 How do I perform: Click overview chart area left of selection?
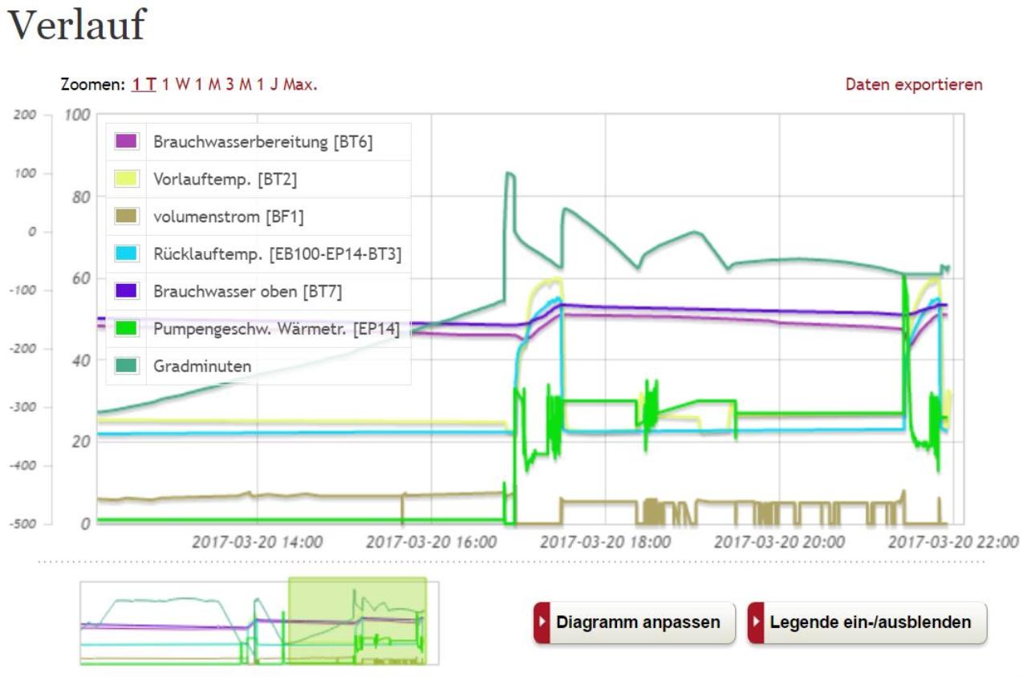185,622
